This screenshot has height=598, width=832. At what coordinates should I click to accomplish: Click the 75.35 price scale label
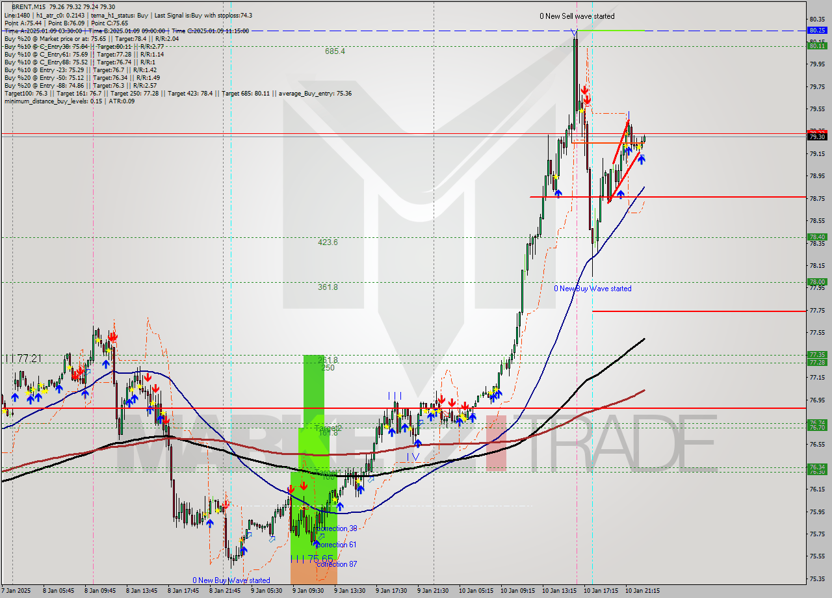point(817,578)
